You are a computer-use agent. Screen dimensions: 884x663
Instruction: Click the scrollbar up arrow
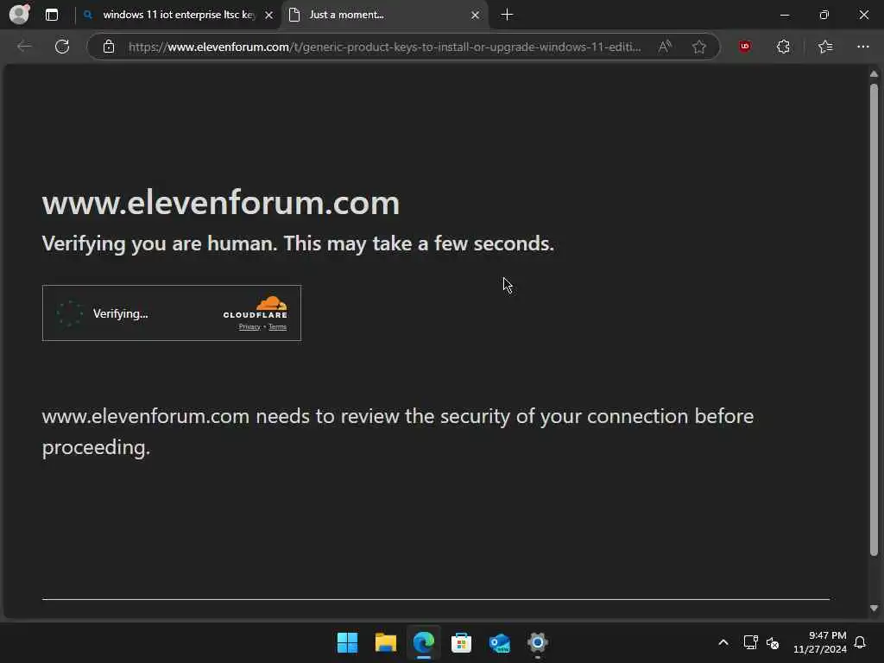874,74
